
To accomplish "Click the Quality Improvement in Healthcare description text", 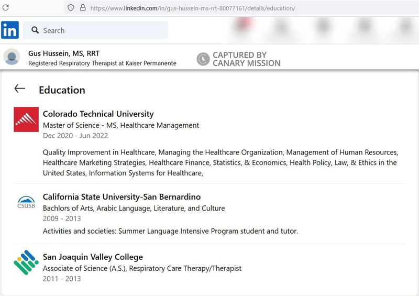I will pos(220,162).
